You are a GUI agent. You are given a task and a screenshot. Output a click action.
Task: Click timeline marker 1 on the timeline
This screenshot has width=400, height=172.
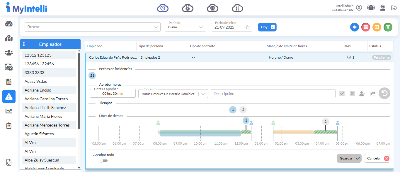246,121
